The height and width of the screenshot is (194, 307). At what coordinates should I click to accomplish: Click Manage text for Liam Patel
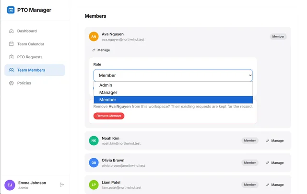(x=277, y=184)
